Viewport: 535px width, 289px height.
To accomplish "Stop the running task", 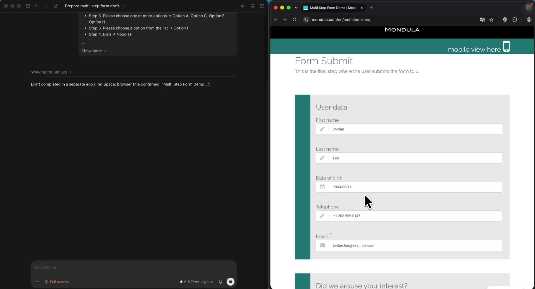I will 231,282.
